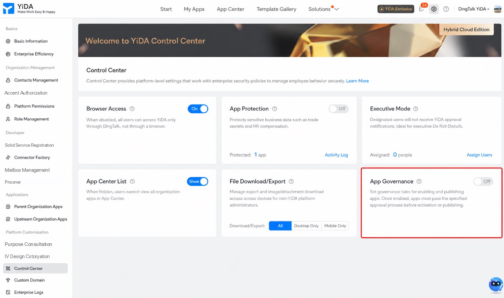The height and width of the screenshot is (298, 504).
Task: Click help icon next to Browser Access
Action: coord(132,109)
